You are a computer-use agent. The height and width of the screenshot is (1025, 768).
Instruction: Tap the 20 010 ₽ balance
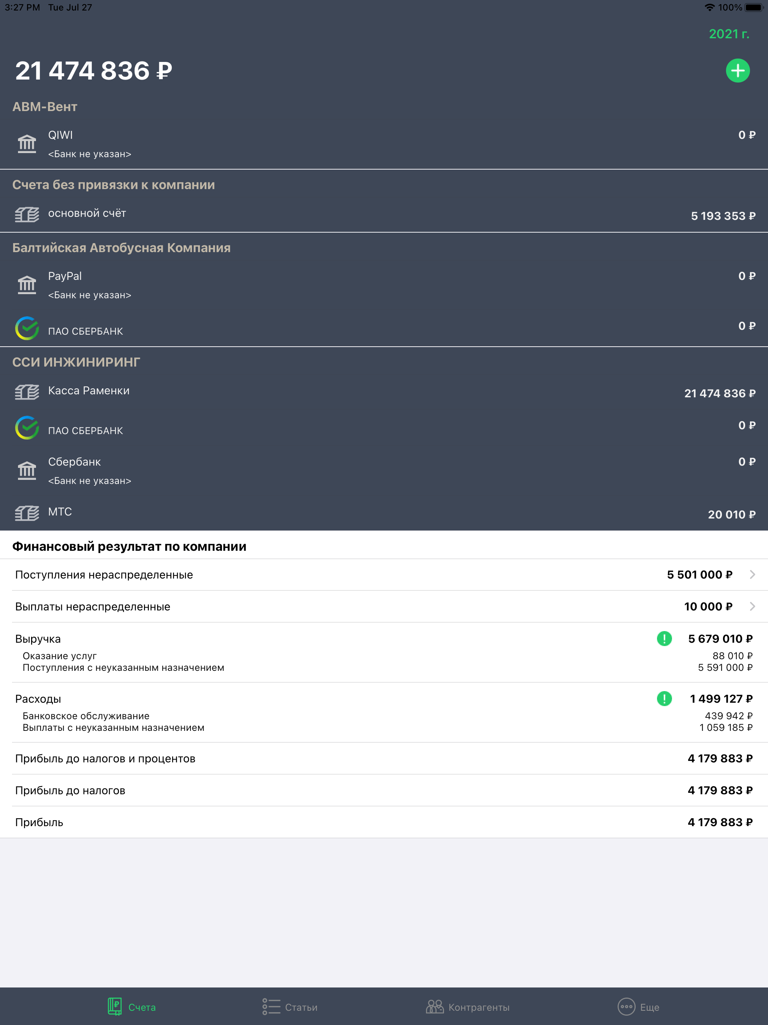731,514
